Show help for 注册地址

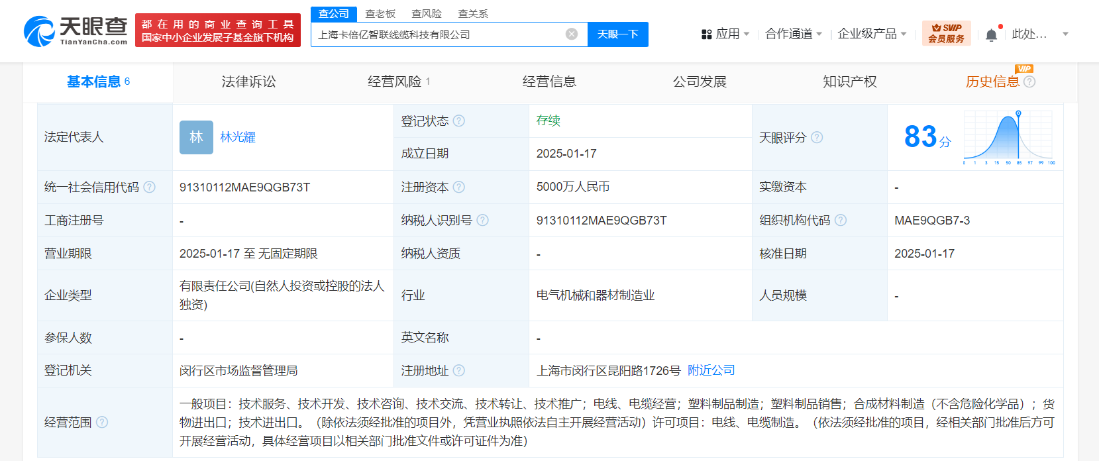tap(459, 371)
